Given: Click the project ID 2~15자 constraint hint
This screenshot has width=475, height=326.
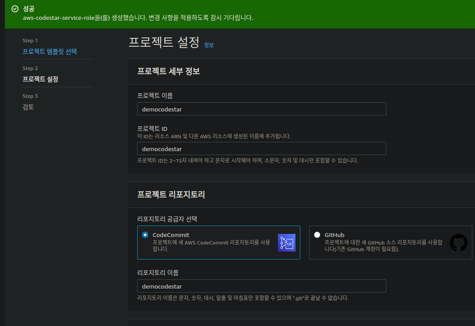Looking at the screenshot, I should coord(247,160).
